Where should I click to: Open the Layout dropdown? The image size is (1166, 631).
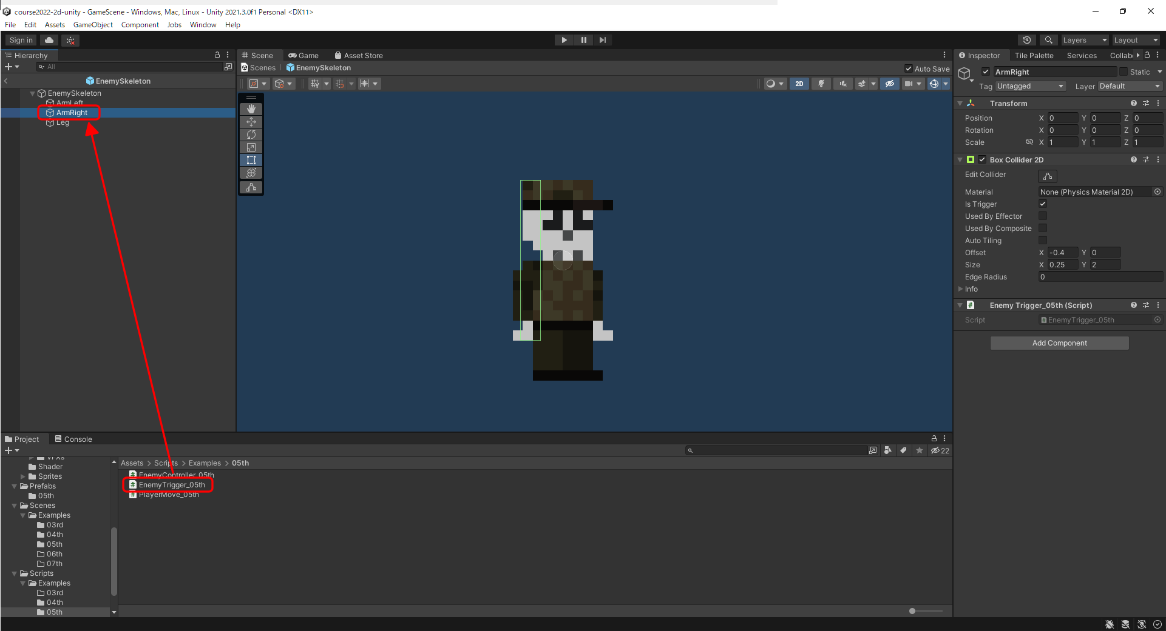pos(1136,40)
